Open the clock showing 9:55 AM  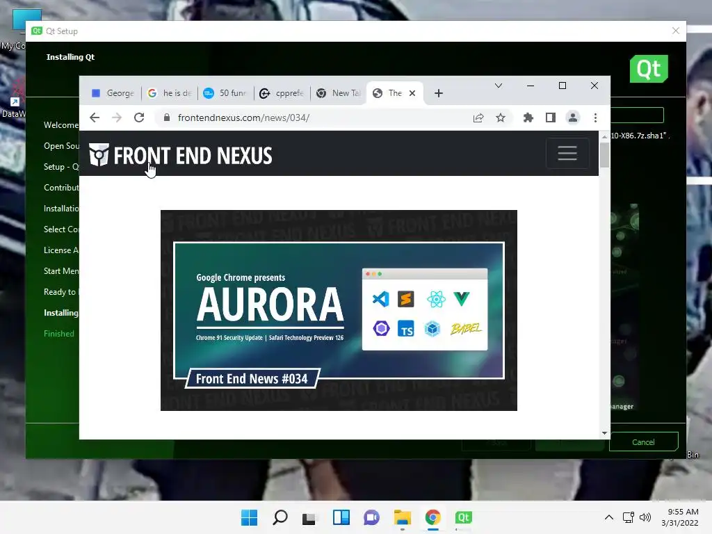point(680,517)
